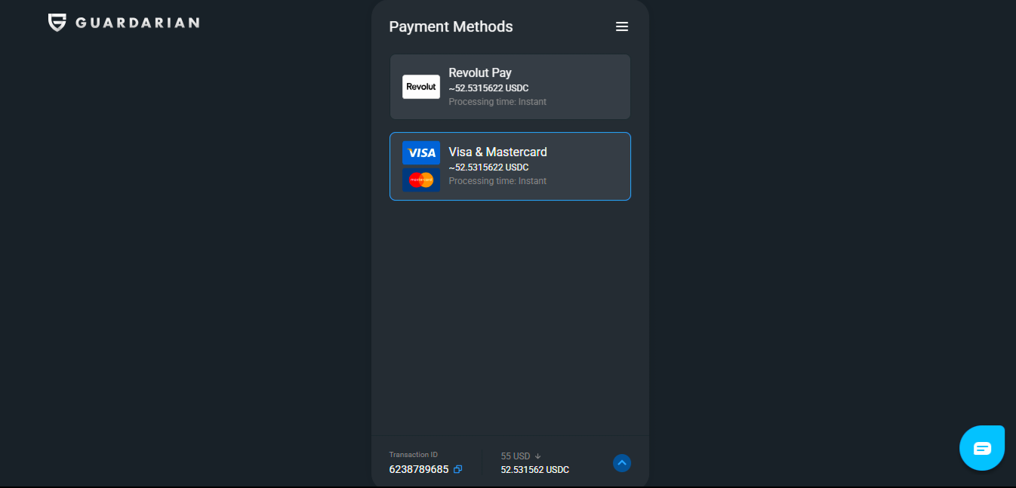Click the VISA card logo
Image resolution: width=1016 pixels, height=488 pixels.
point(421,153)
